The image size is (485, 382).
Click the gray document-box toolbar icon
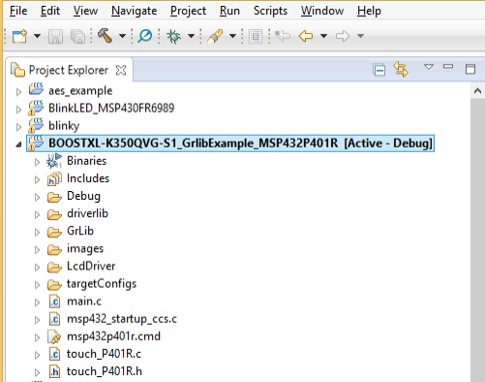click(256, 36)
